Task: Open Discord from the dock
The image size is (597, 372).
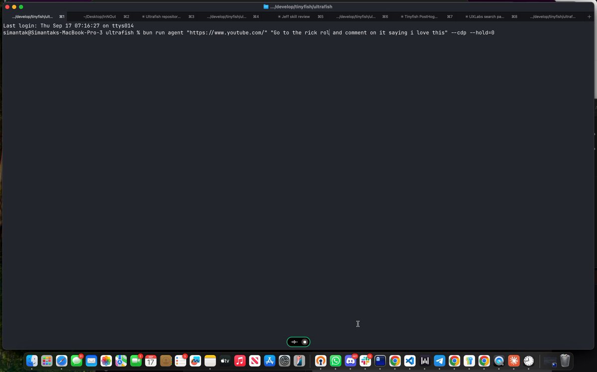Action: (351, 361)
